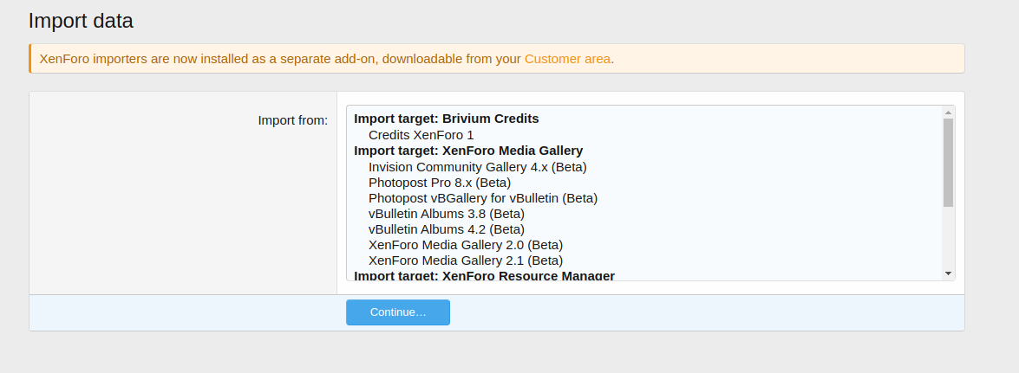Click the list's scroll up arrow
Viewport: 1019px width, 373px height.
(x=948, y=113)
